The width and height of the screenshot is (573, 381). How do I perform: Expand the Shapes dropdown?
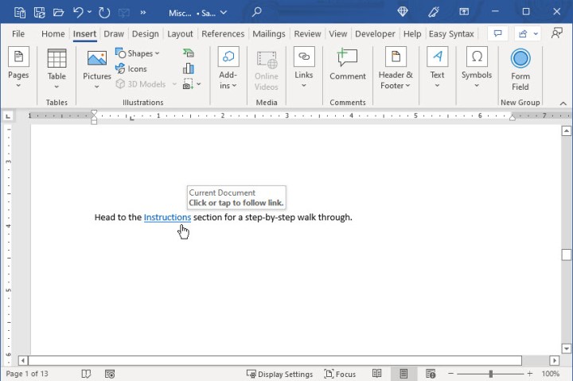(138, 53)
